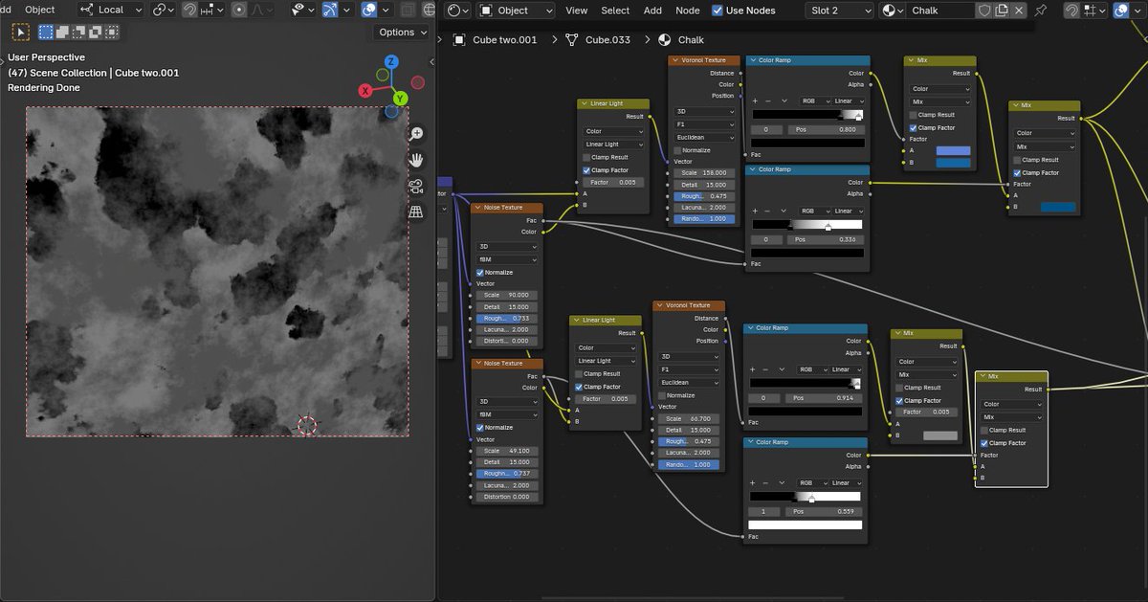Click the camera view icon in viewport sidebar

416,187
